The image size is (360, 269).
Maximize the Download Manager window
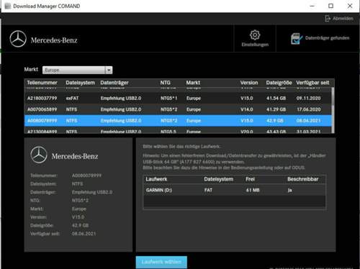[330, 6]
